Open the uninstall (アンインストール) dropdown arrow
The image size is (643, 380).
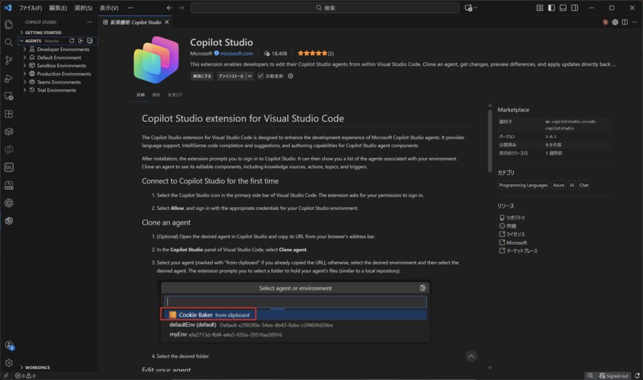pyautogui.click(x=249, y=76)
